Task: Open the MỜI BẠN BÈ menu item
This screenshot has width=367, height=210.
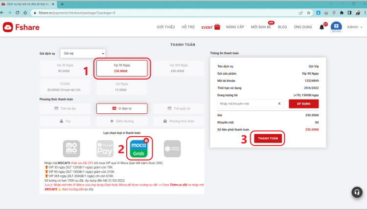Action: coord(261,27)
